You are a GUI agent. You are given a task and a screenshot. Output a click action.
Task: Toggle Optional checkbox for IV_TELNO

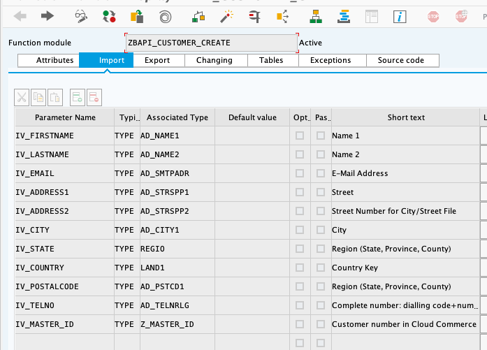click(300, 305)
